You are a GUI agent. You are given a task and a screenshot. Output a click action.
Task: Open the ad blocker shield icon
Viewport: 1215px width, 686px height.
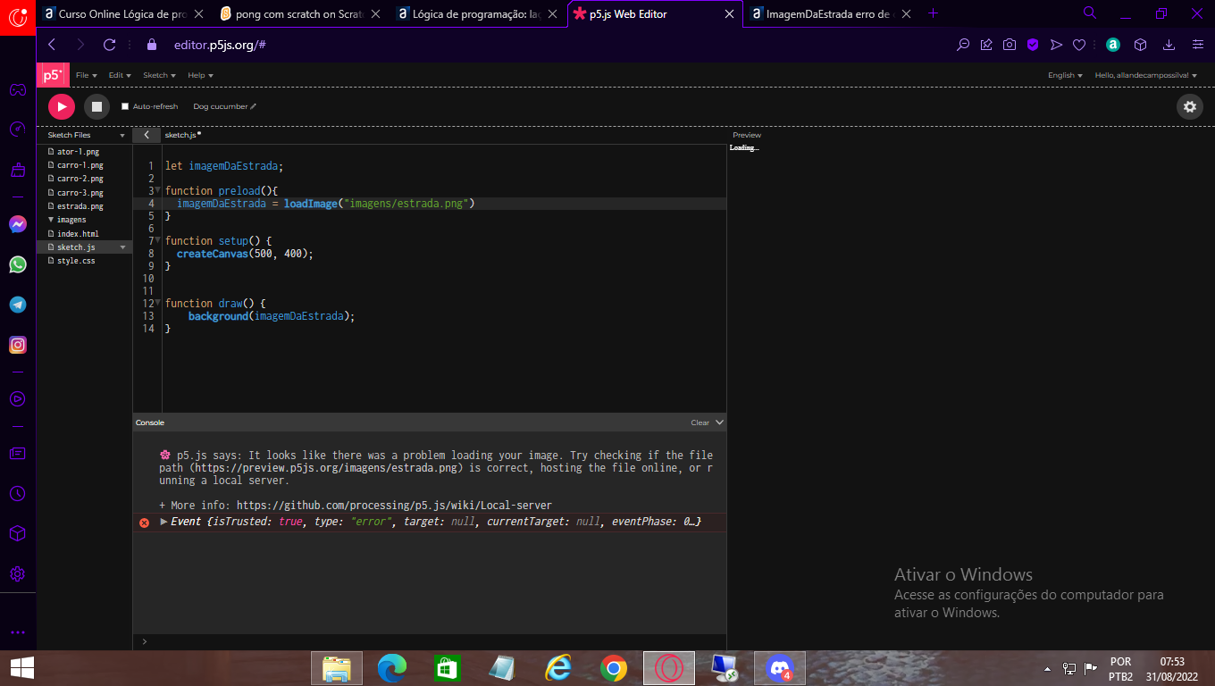coord(1033,45)
